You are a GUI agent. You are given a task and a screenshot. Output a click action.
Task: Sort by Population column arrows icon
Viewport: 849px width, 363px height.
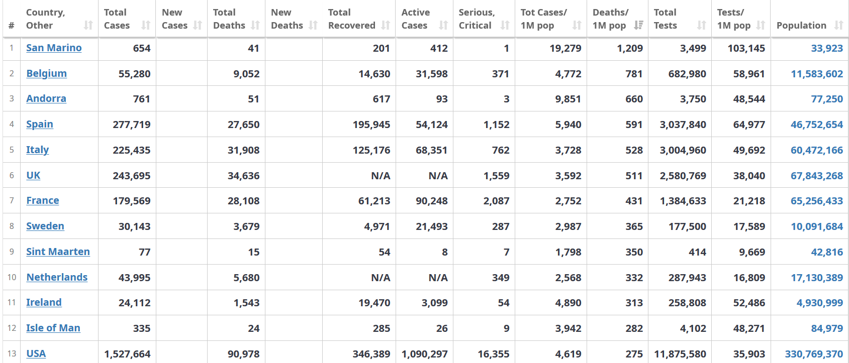[838, 25]
